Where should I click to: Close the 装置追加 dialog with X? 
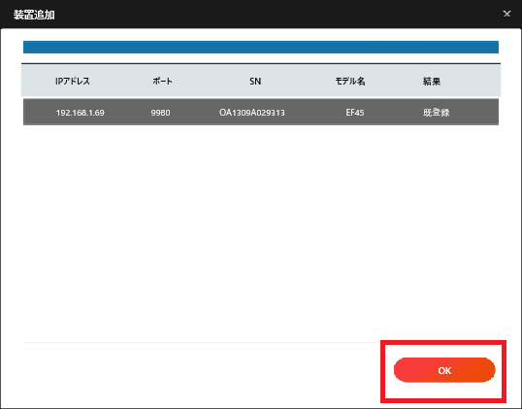506,14
